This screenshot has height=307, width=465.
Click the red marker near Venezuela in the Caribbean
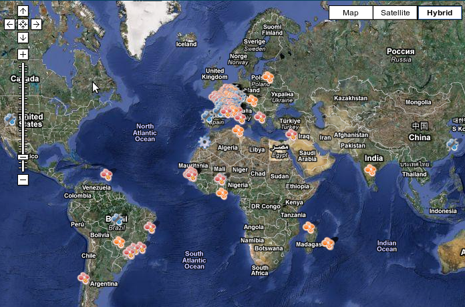pyautogui.click(x=106, y=175)
